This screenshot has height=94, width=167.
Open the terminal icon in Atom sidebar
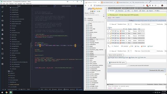point(2,54)
